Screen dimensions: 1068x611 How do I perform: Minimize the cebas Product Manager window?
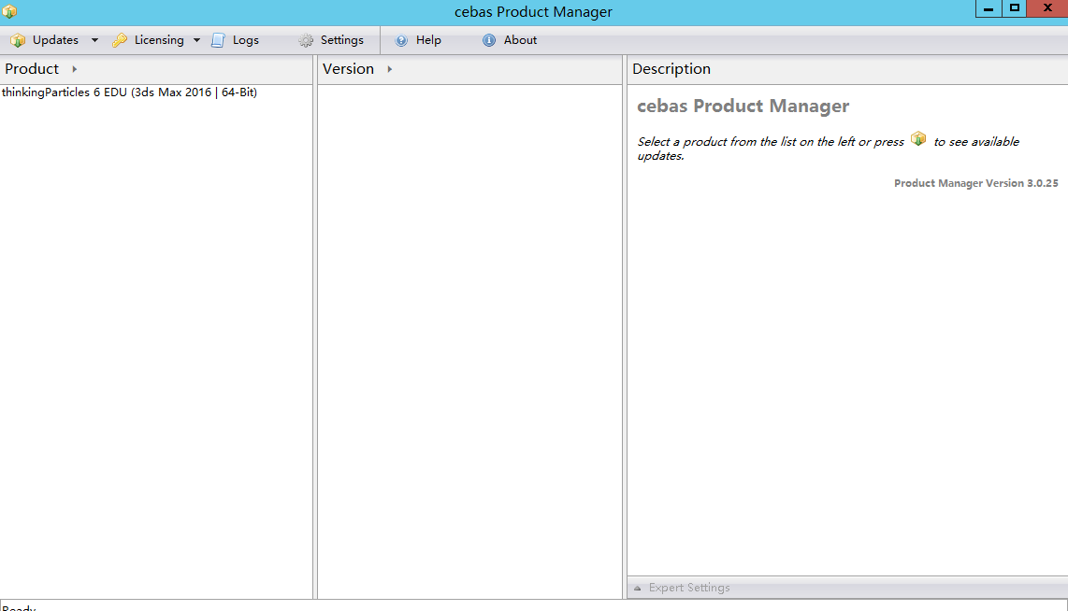(989, 8)
